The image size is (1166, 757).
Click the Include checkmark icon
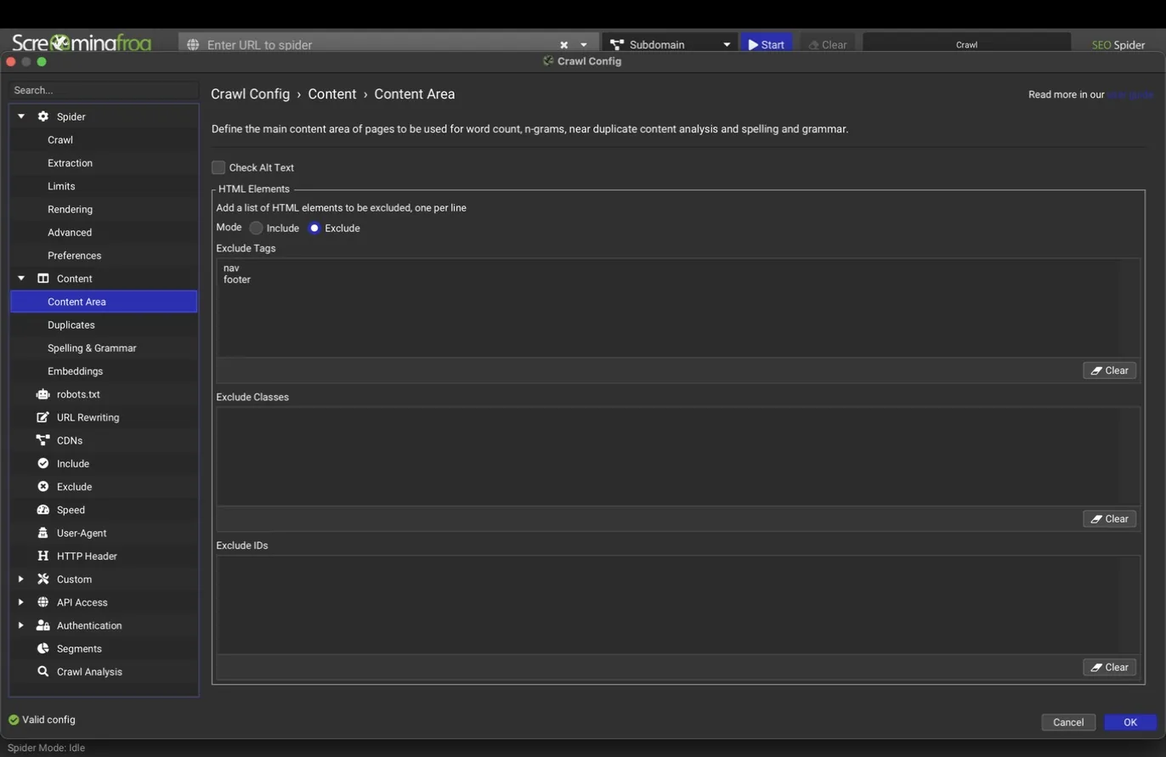pos(43,463)
